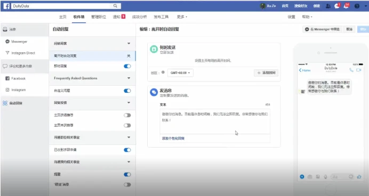This screenshot has height=196, width=369.
Task: Collapse the first auto-reply section arrow
Action: (129, 44)
